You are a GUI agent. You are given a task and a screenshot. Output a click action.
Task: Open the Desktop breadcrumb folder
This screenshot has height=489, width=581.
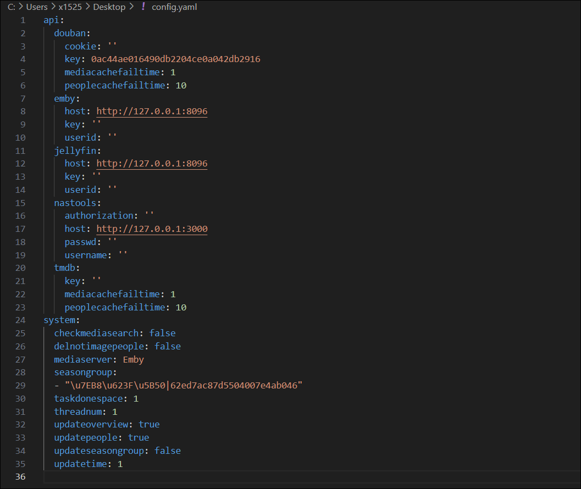click(108, 7)
